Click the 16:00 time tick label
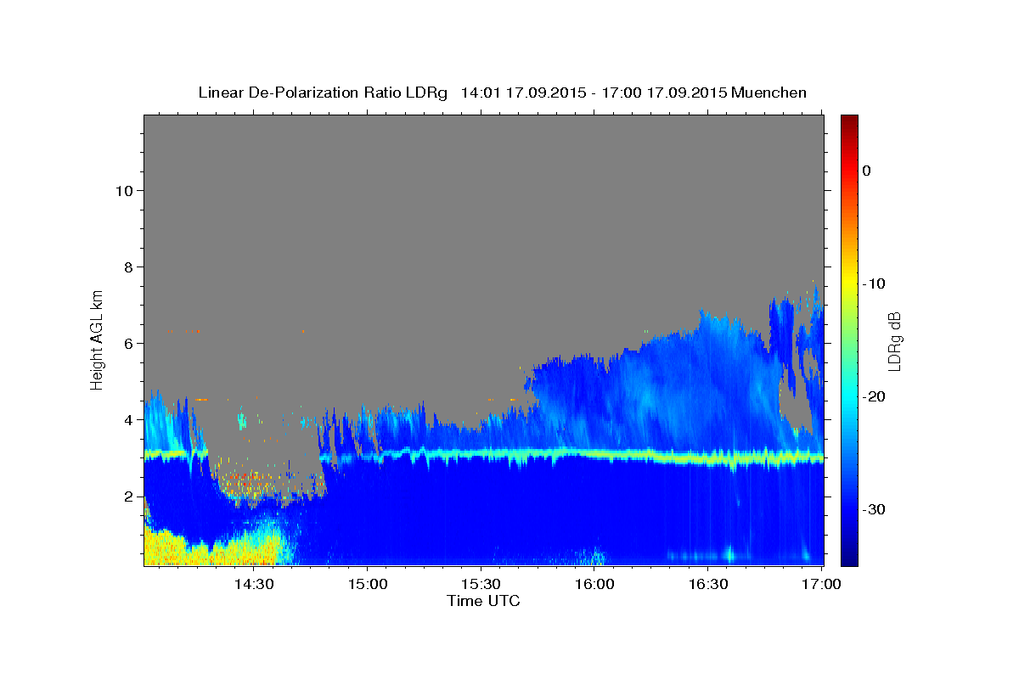Viewport: 1019px width, 679px height. (x=594, y=584)
